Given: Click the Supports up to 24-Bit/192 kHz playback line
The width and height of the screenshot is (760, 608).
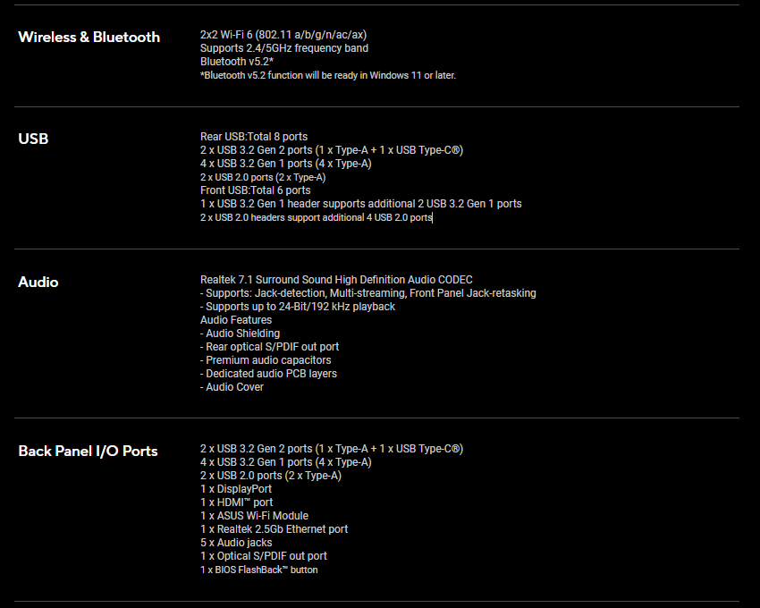Looking at the screenshot, I should pyautogui.click(x=297, y=307).
